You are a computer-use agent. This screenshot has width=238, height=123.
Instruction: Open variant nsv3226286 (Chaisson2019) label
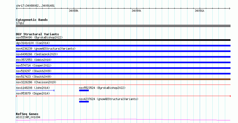coord(36,82)
